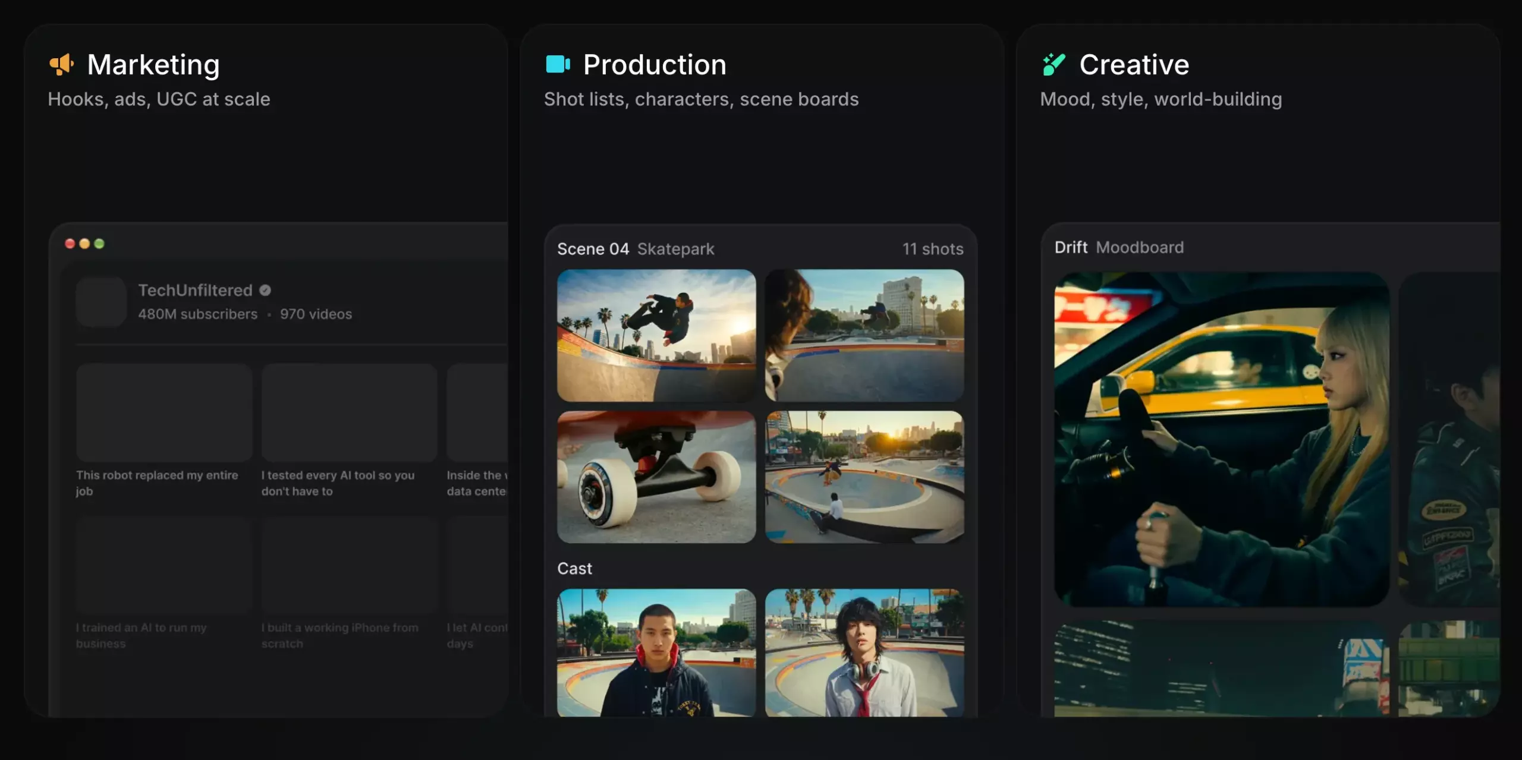Click the verified badge next to TechUnfiltered
1522x760 pixels.
[x=265, y=290]
